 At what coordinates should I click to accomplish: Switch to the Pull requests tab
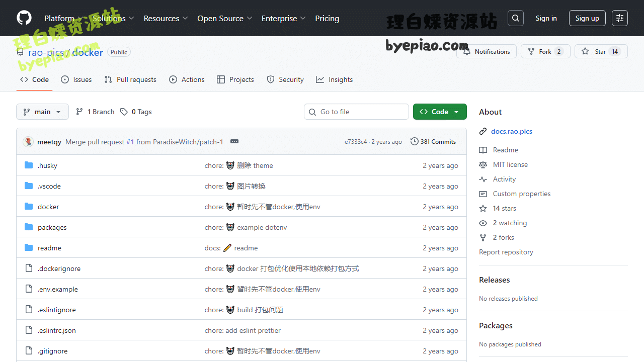point(130,79)
